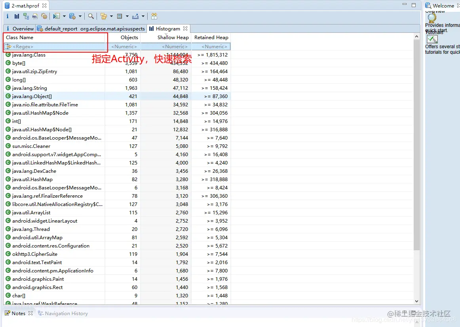
Task: Sort by Shallow Heap column header
Action: point(166,37)
